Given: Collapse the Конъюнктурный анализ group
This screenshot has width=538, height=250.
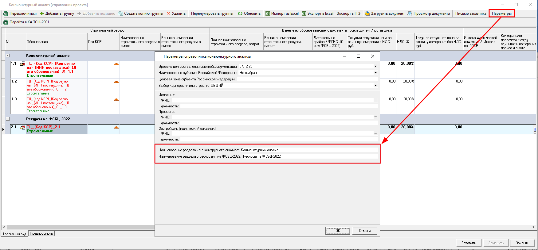Looking at the screenshot, I should (x=8, y=56).
